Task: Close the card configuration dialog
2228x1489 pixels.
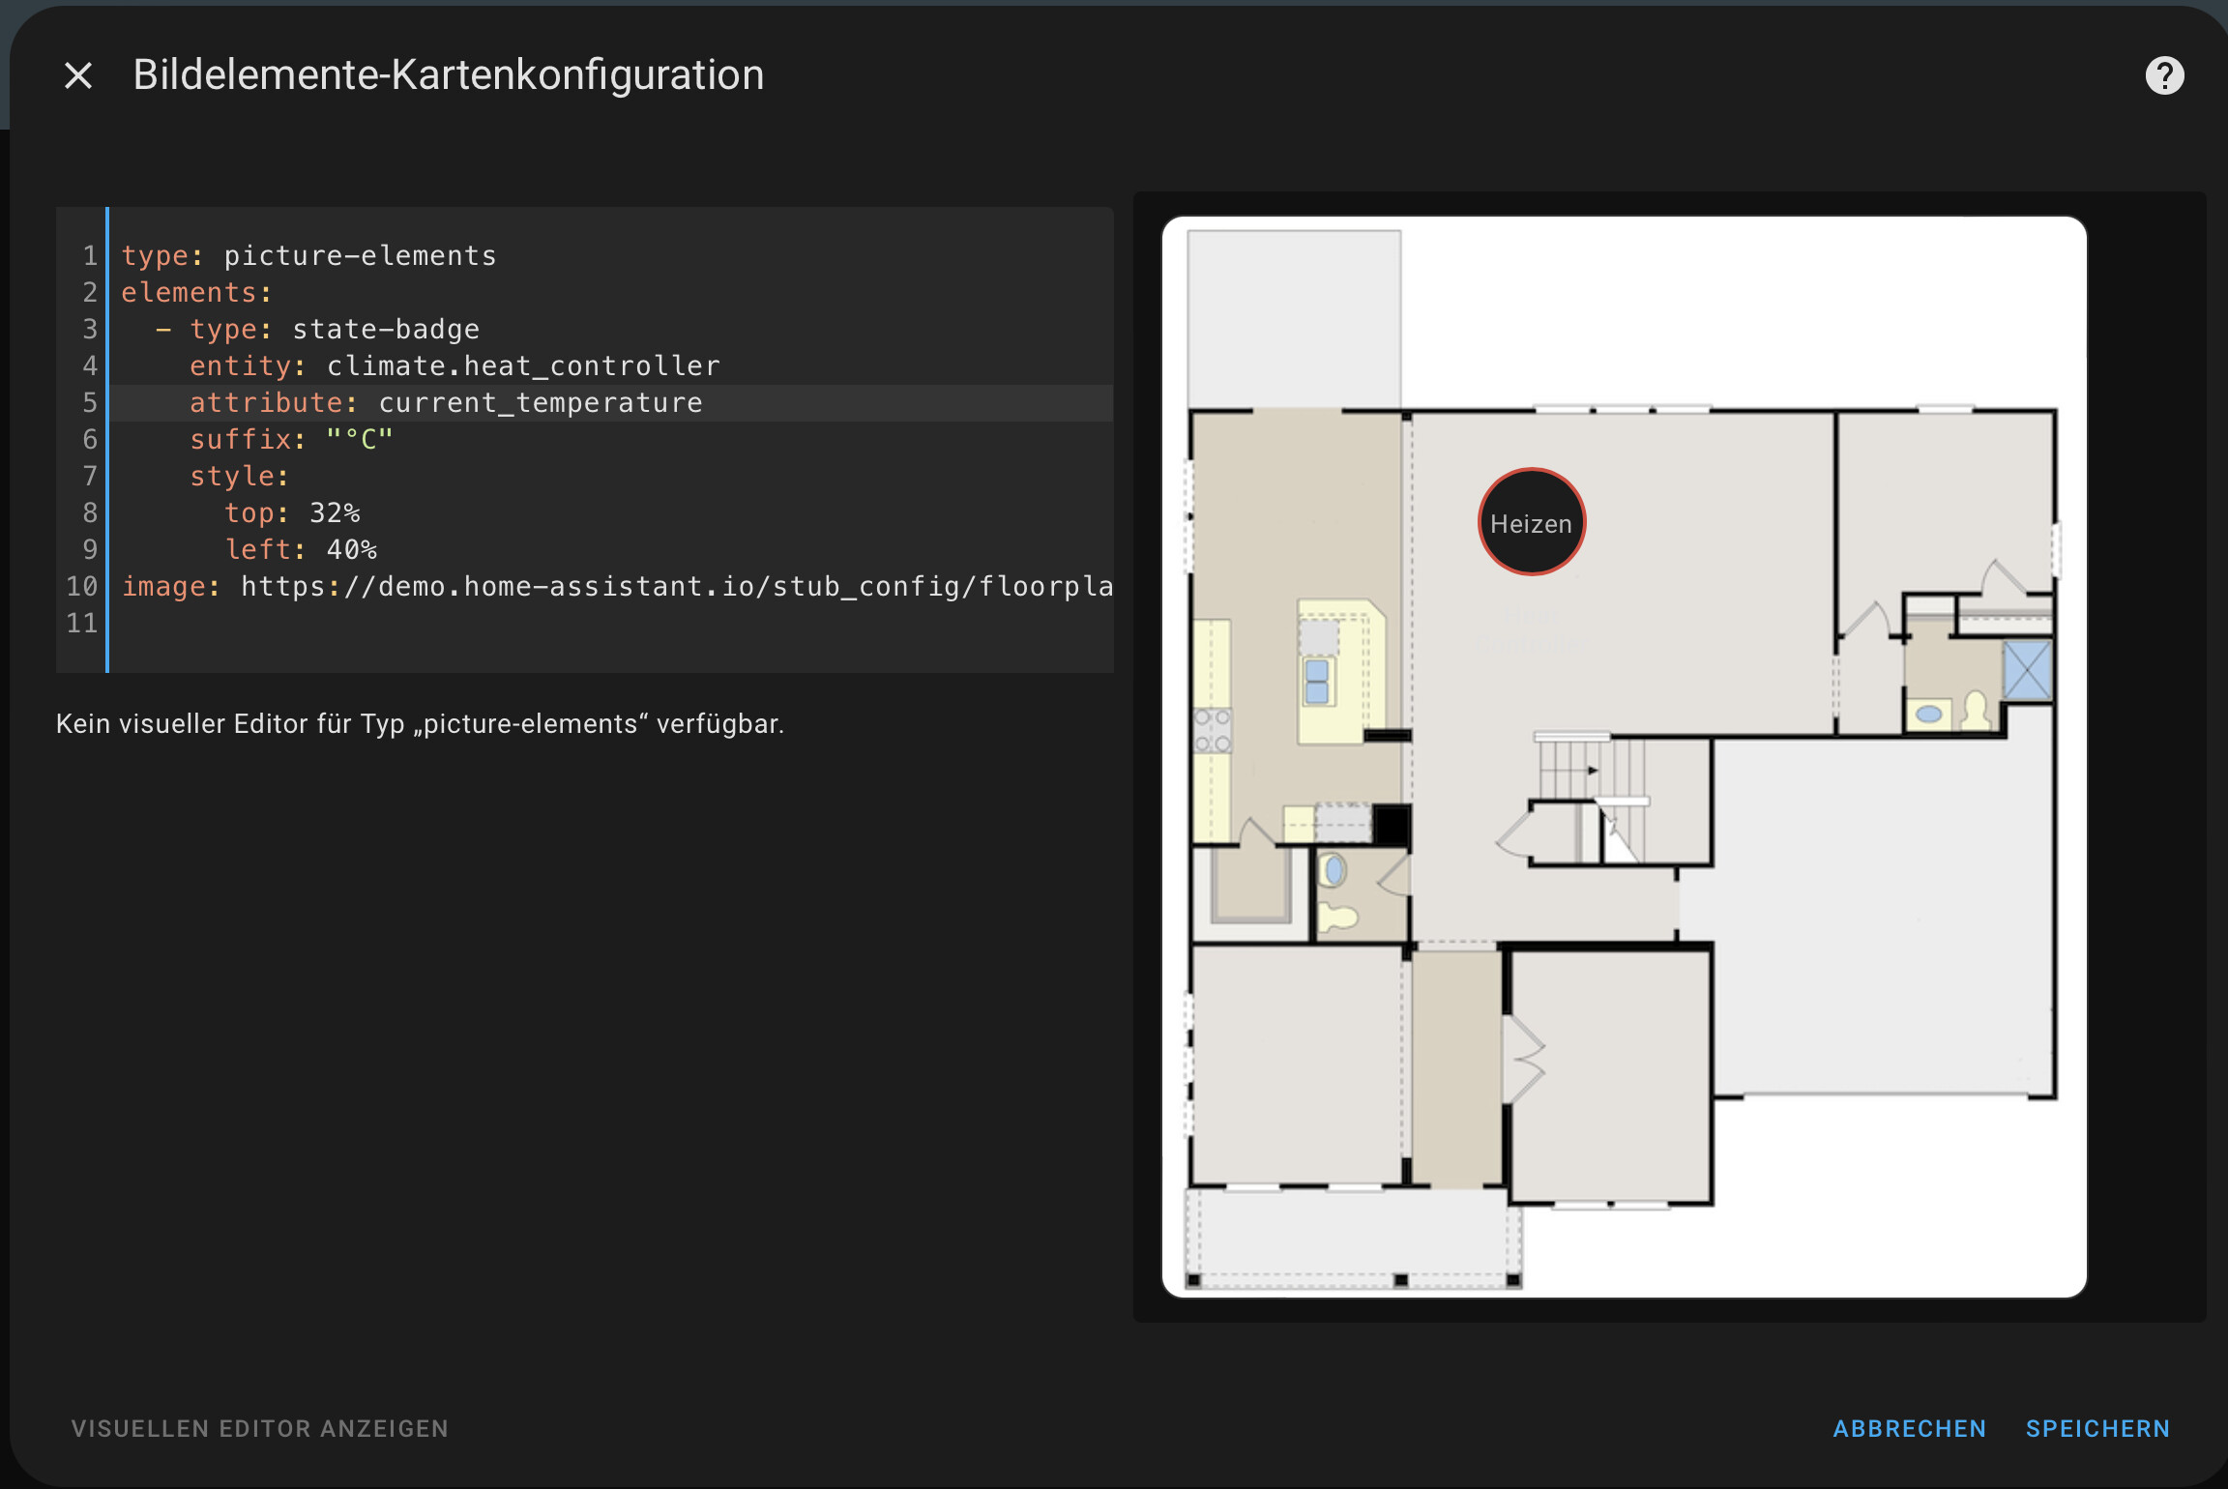Action: pyautogui.click(x=78, y=75)
